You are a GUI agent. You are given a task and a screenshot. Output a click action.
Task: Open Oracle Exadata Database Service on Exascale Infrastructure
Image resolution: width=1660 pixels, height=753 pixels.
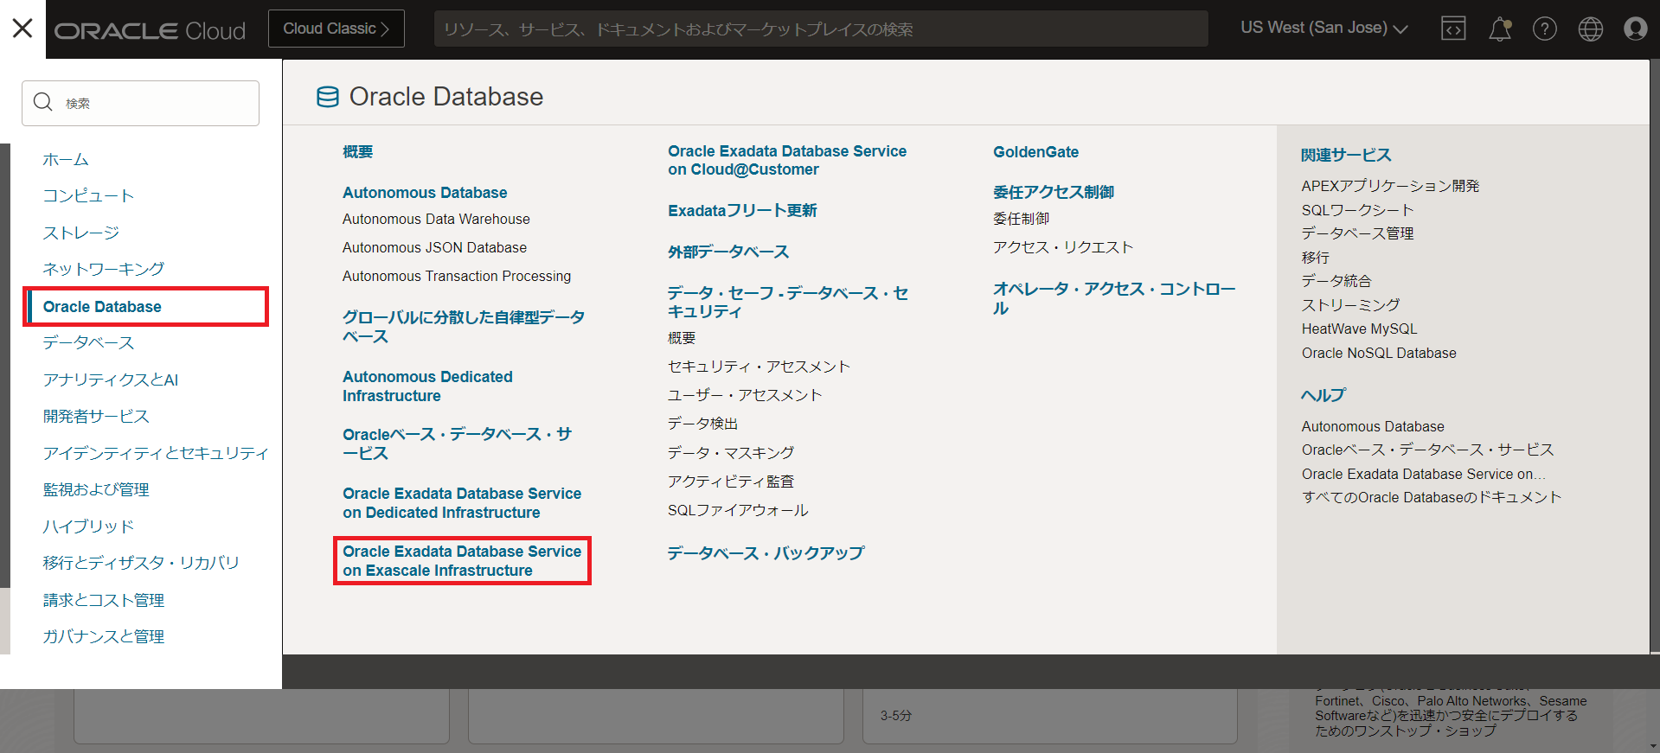click(x=461, y=561)
